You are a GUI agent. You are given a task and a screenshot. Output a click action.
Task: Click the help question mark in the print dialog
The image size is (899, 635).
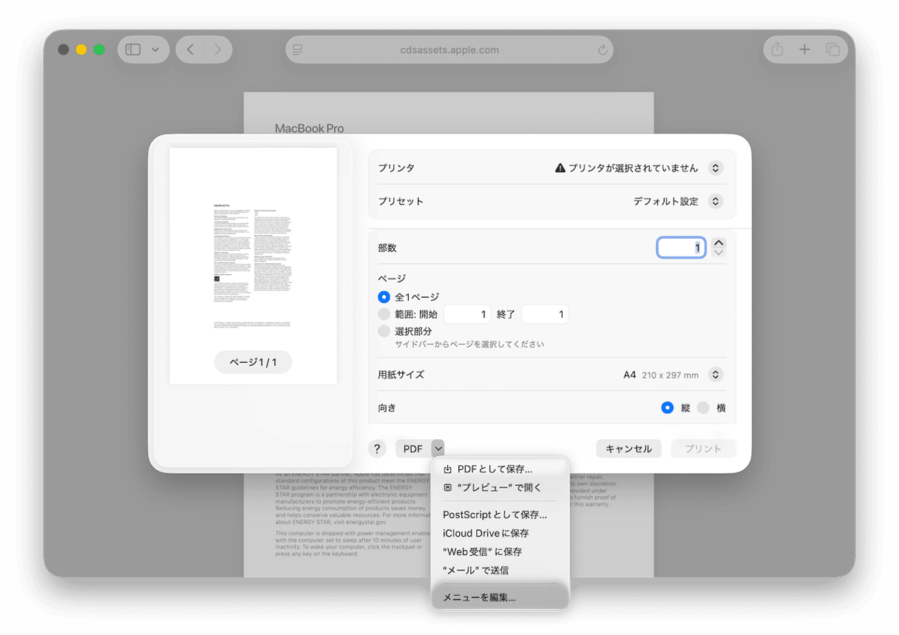(x=377, y=448)
